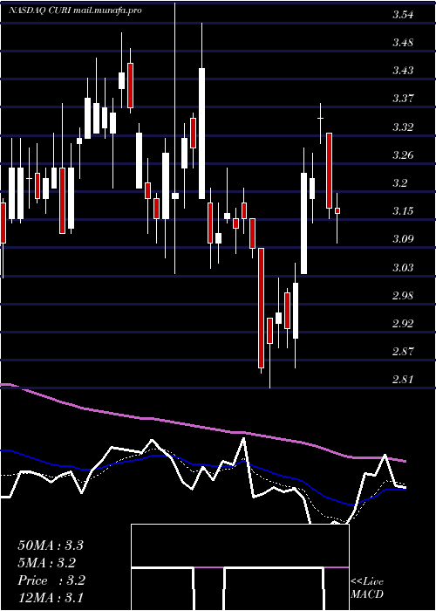Click the 5MA : 3.2 indicator text
Screen dimensions: 436x611
click(47, 563)
